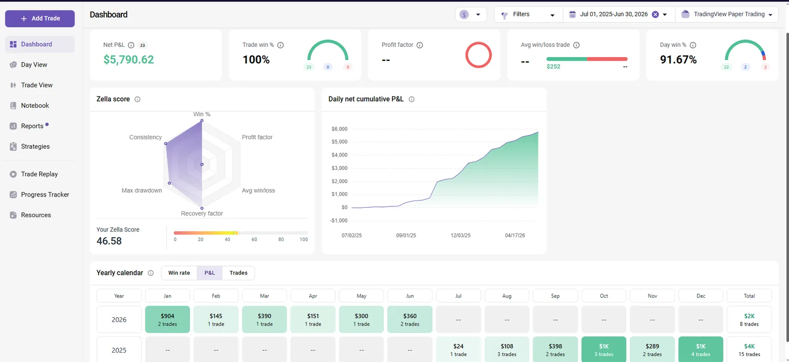Show Avg win/loss trade info icon
Image resolution: width=789 pixels, height=362 pixels.
pyautogui.click(x=576, y=45)
